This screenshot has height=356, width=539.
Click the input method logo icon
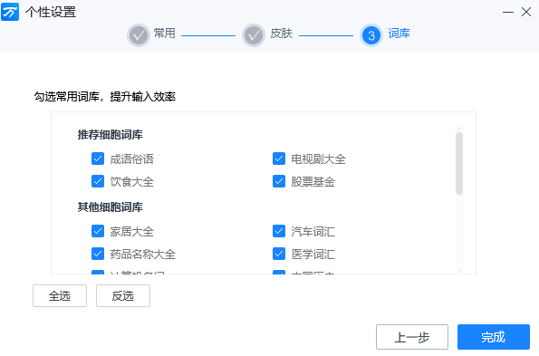10,12
